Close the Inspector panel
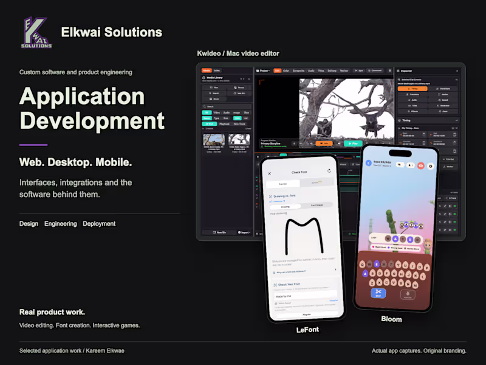Screen dimensions: 486x365 click(457, 71)
